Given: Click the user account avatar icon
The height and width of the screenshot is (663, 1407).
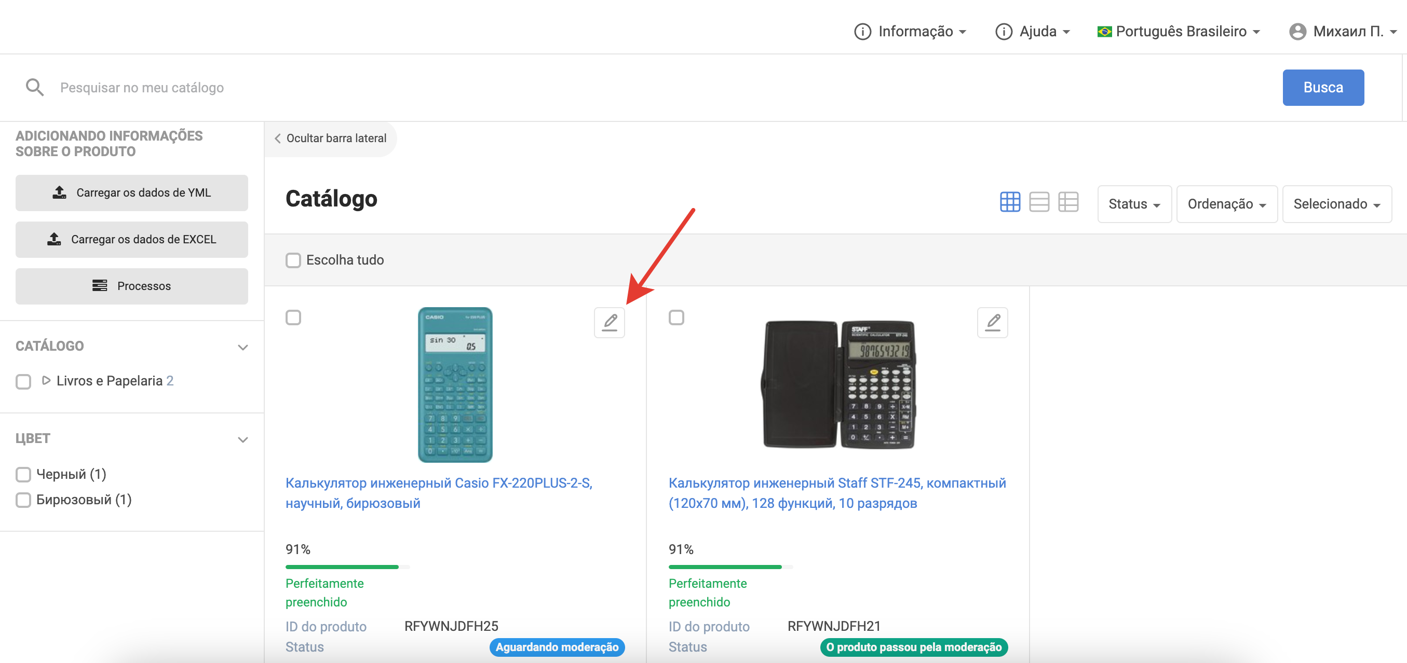Looking at the screenshot, I should [1296, 32].
